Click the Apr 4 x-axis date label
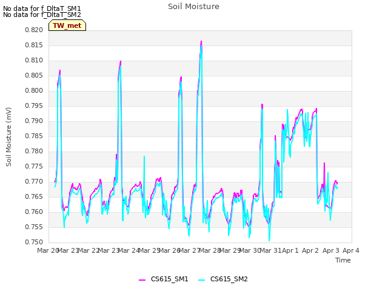Screen dimensions: 388x291 click(x=351, y=250)
